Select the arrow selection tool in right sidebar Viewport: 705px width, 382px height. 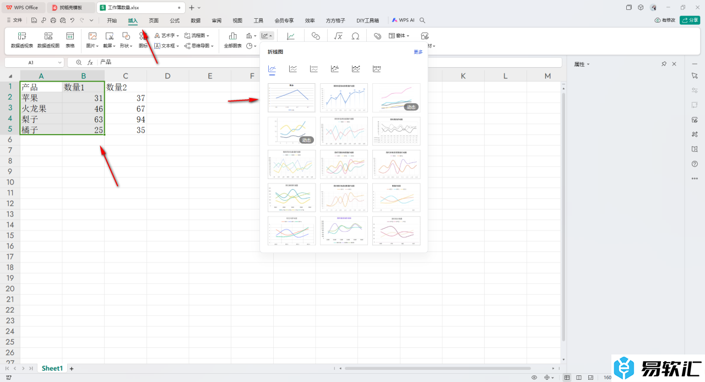pyautogui.click(x=694, y=75)
